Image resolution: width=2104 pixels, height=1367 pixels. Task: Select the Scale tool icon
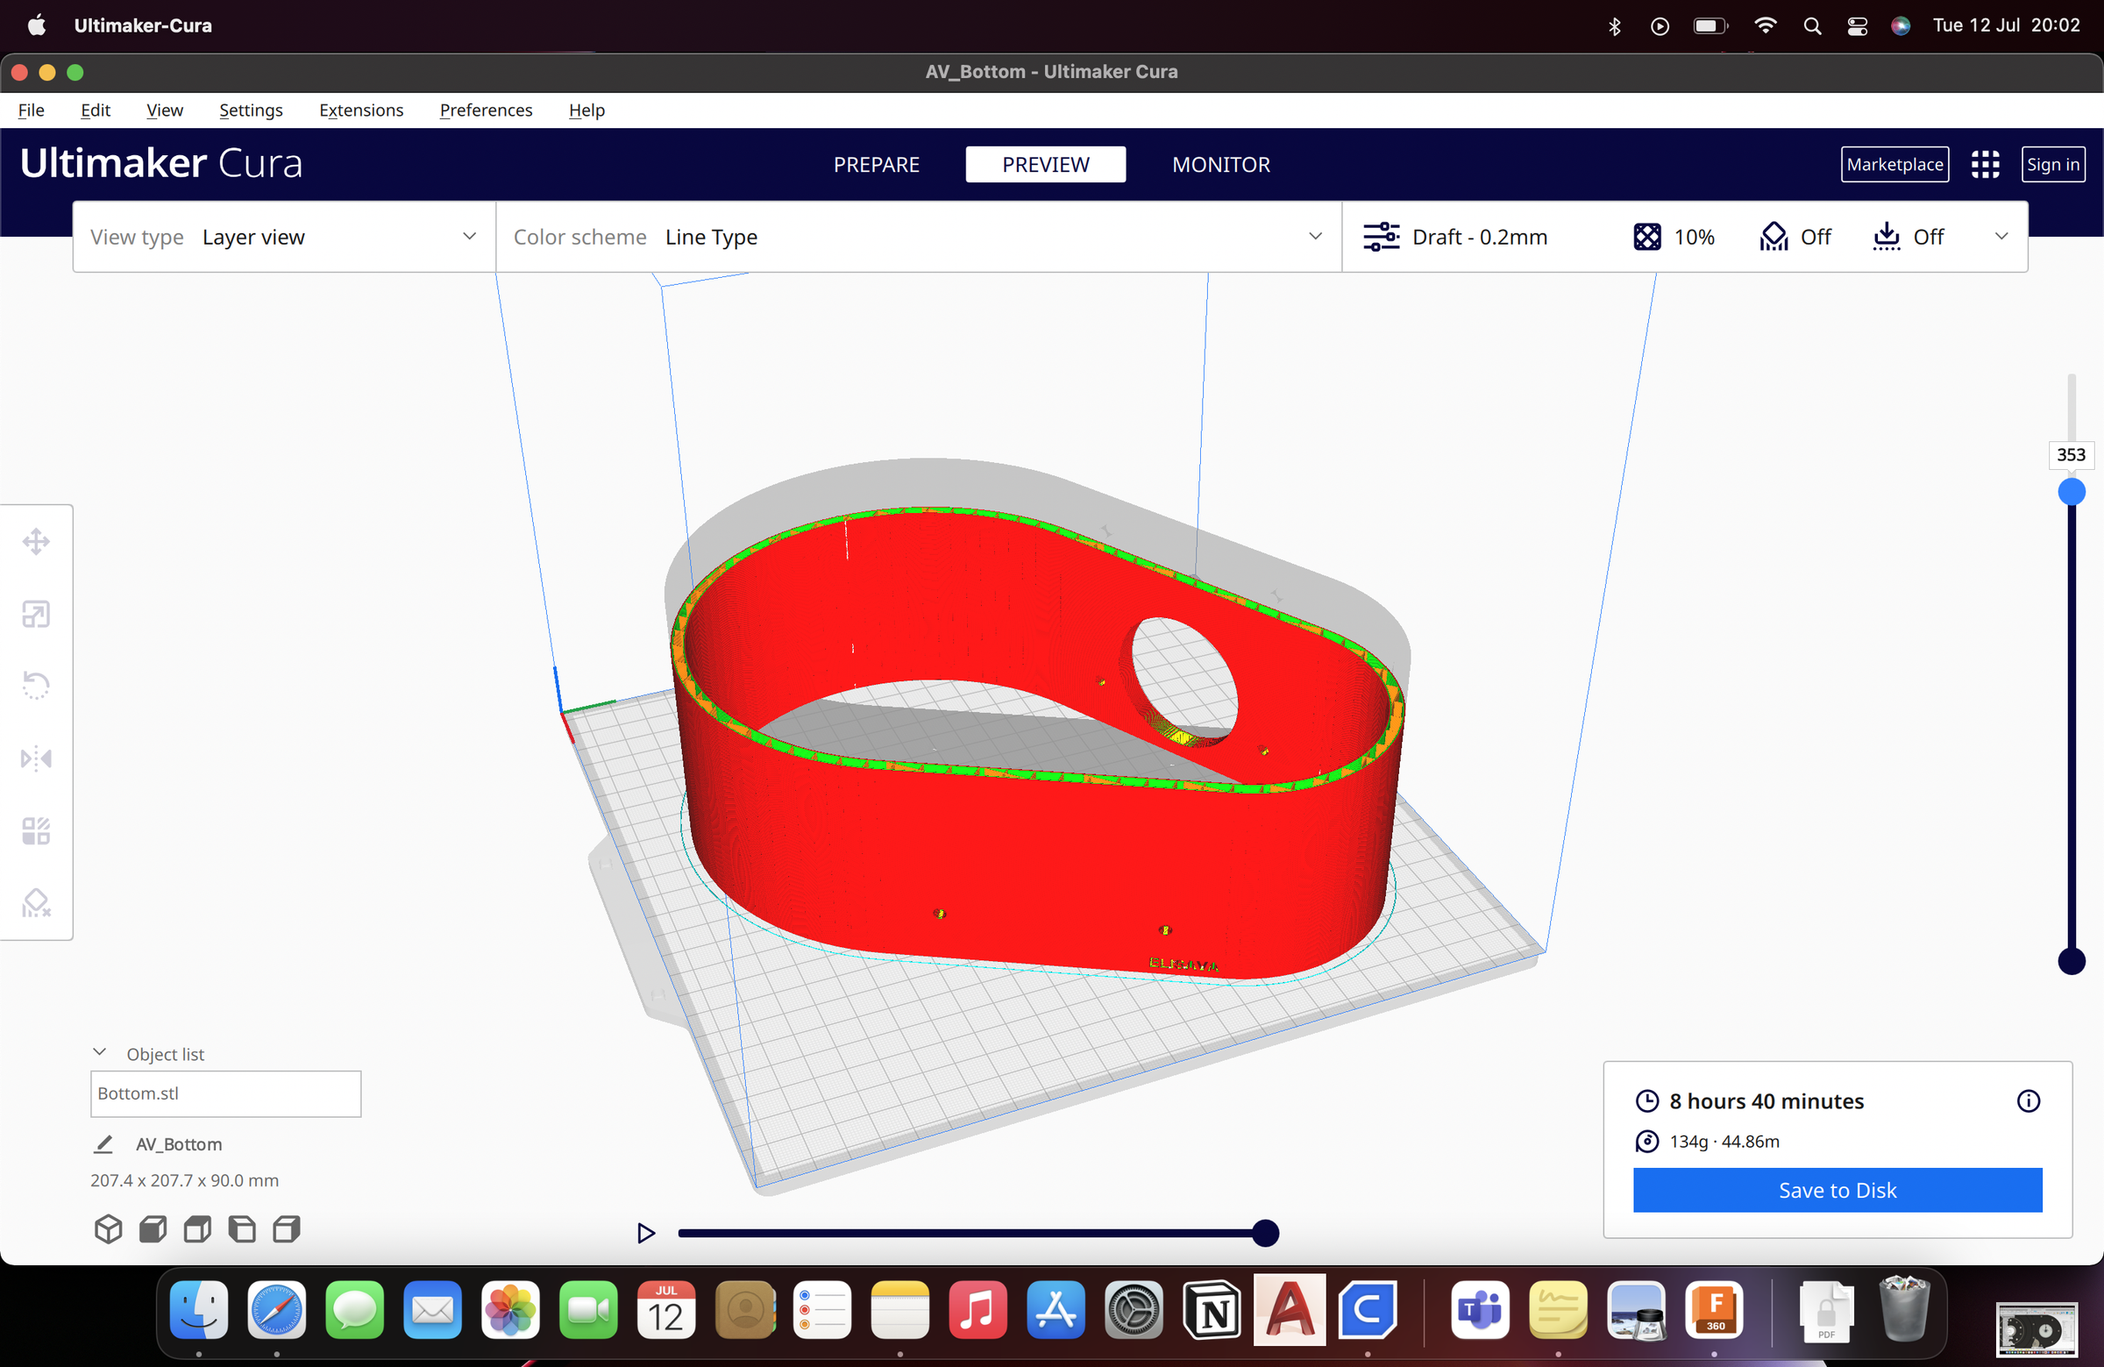click(x=35, y=614)
